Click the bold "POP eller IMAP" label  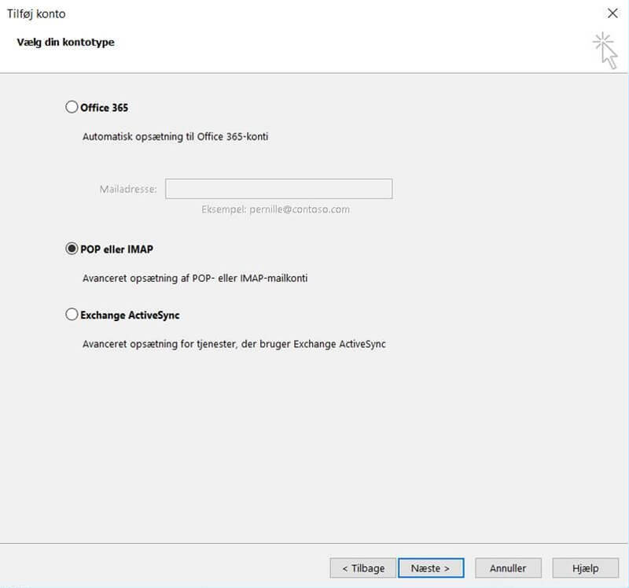click(116, 250)
